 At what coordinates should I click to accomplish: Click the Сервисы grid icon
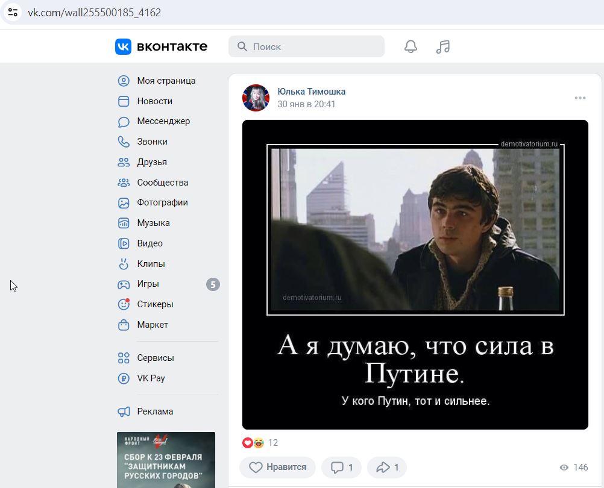pos(124,358)
